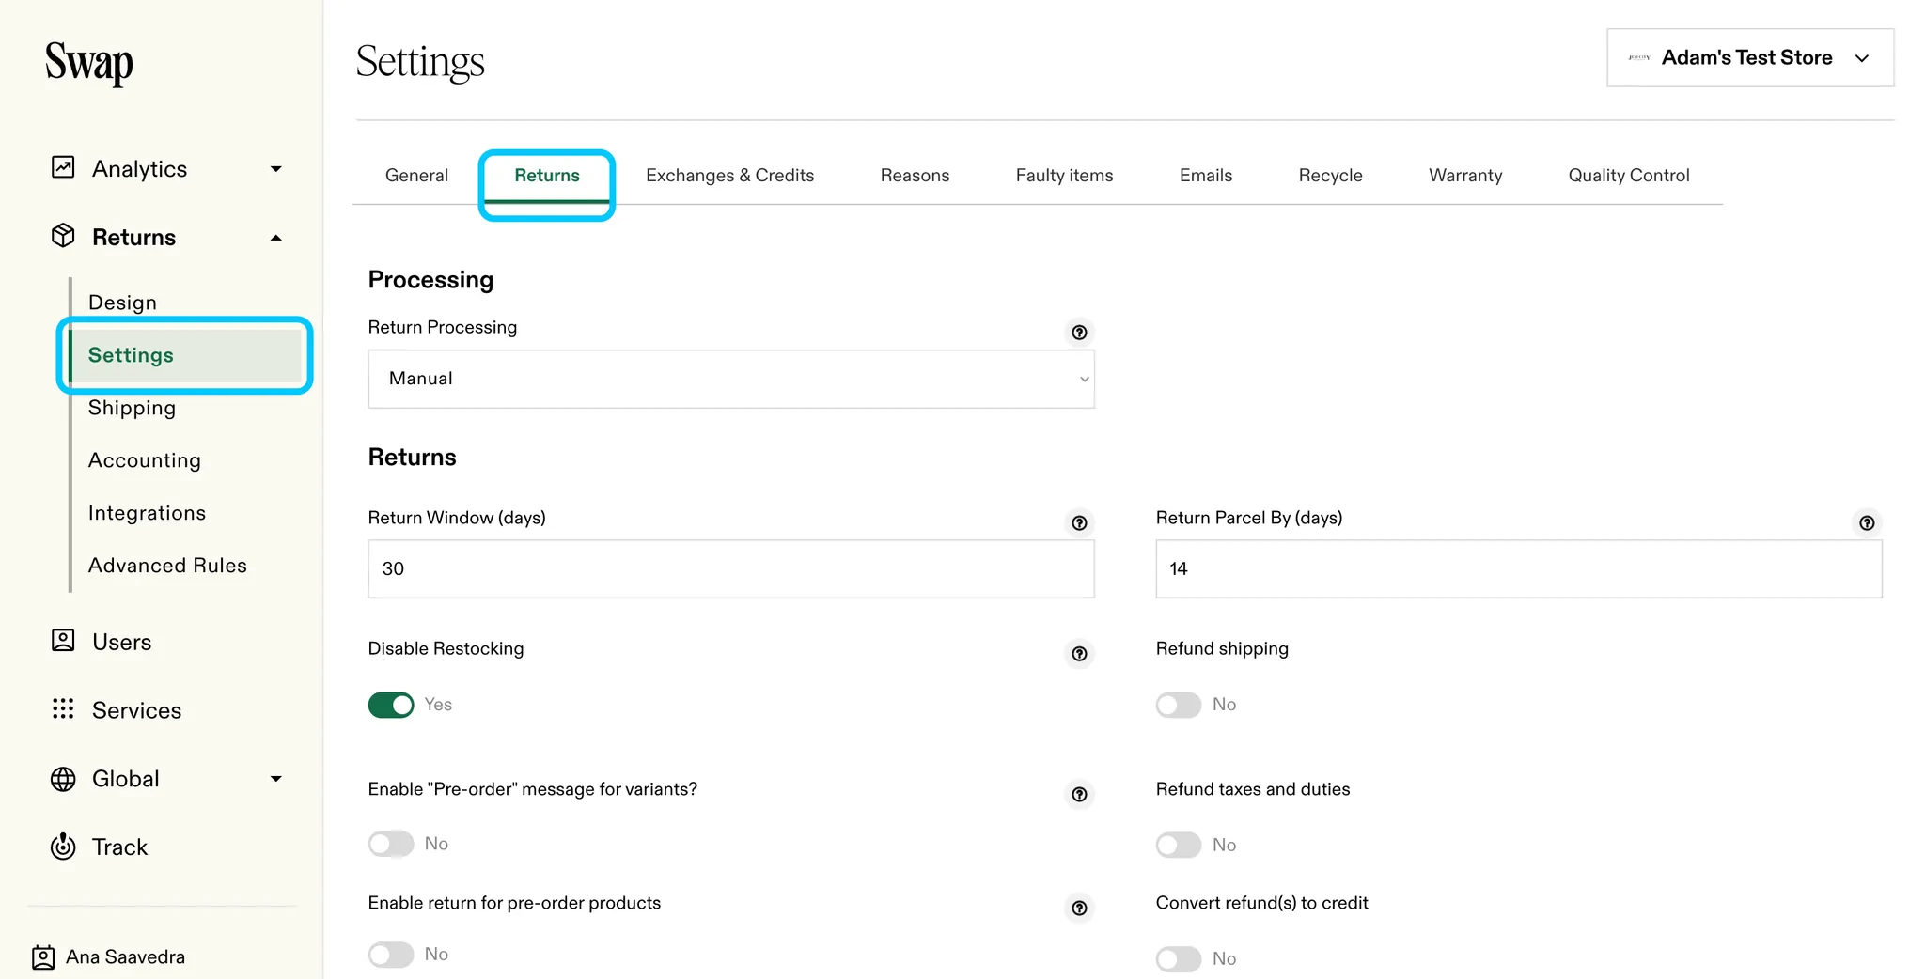Open help tooltip for Disable Restocking

[x=1079, y=654]
